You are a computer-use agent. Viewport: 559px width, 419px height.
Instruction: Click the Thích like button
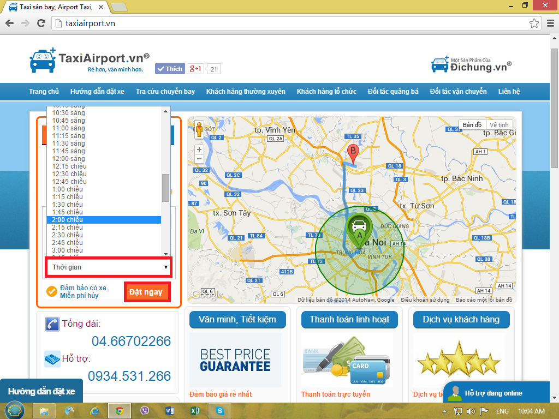[170, 69]
